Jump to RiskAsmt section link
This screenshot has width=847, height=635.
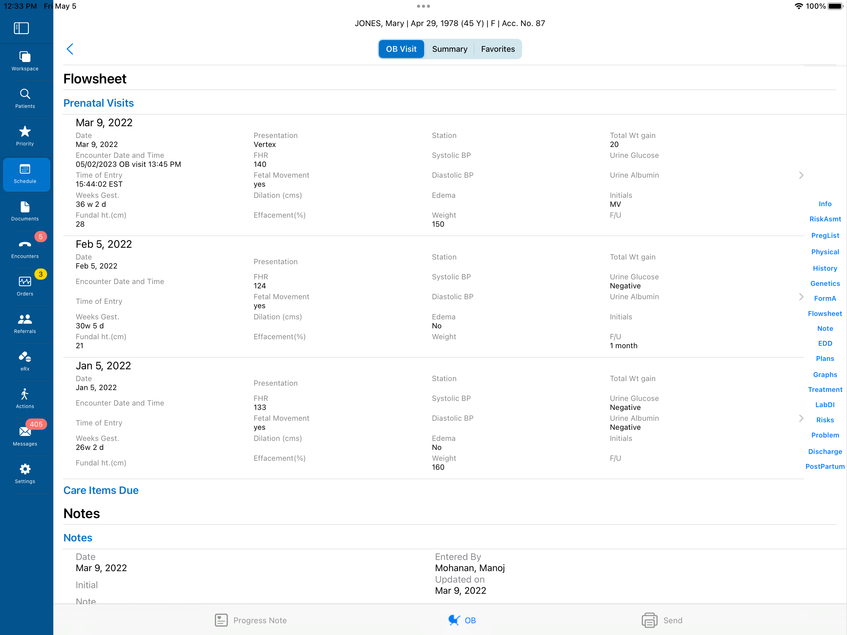825,219
